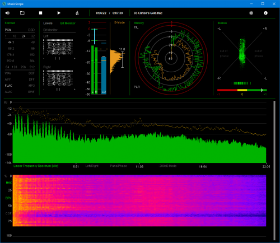Toggle the Left/Right spectrum option
This screenshot has width=280, height=243.
(92, 166)
